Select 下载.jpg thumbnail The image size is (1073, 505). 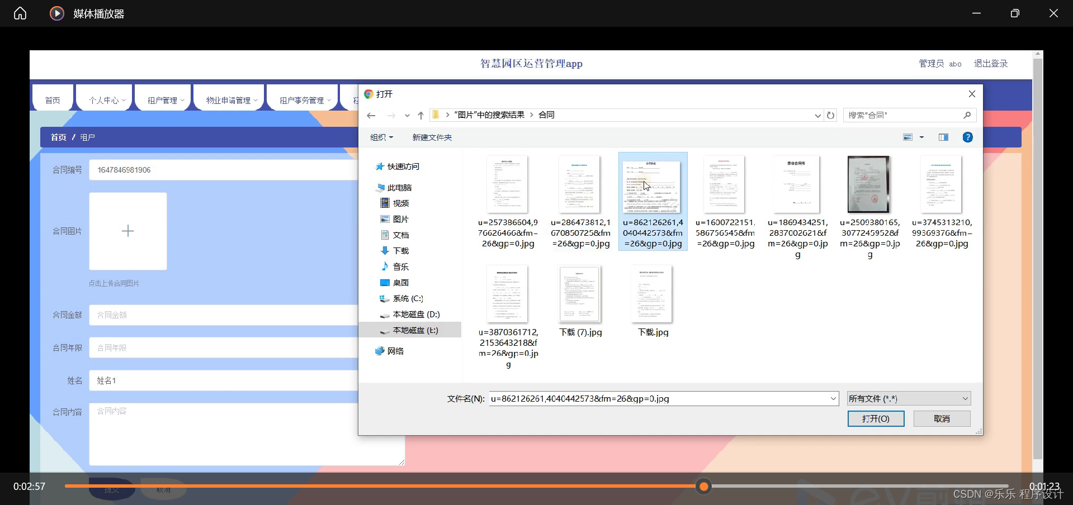pos(653,294)
